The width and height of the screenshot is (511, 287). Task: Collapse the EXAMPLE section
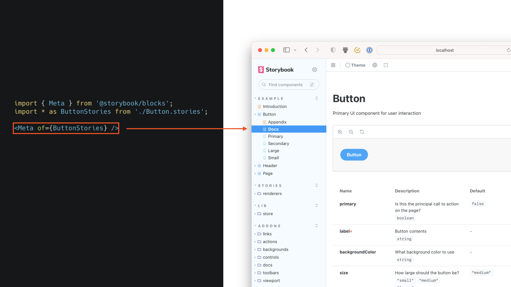coord(270,99)
